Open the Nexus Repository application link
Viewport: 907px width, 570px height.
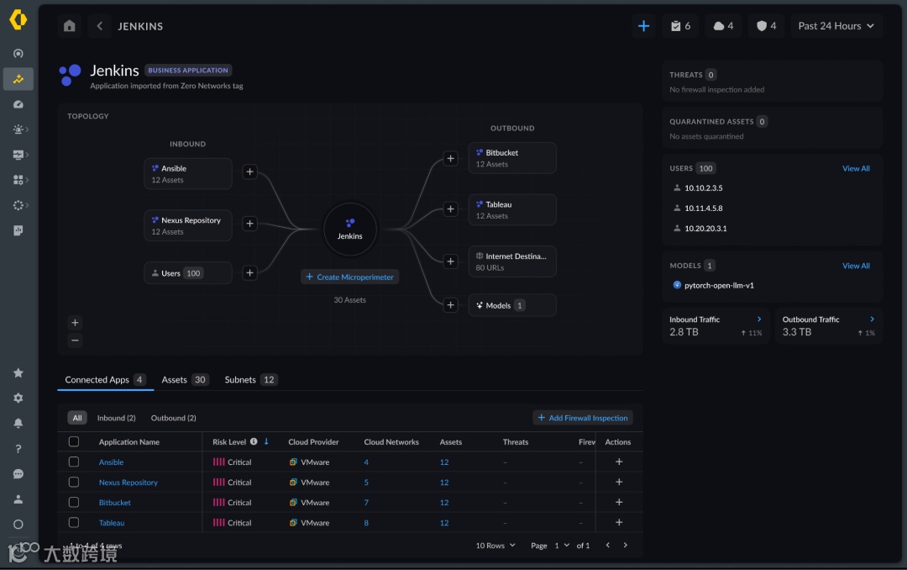click(x=128, y=482)
